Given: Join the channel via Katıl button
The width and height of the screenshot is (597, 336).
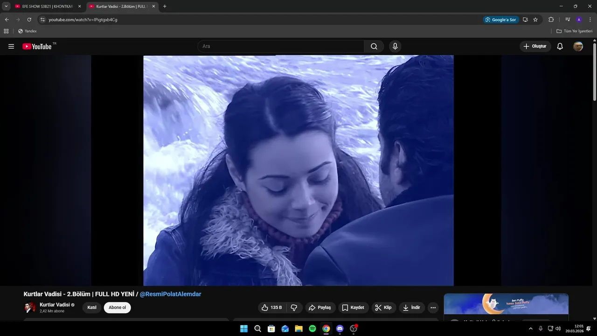Looking at the screenshot, I should [92, 308].
